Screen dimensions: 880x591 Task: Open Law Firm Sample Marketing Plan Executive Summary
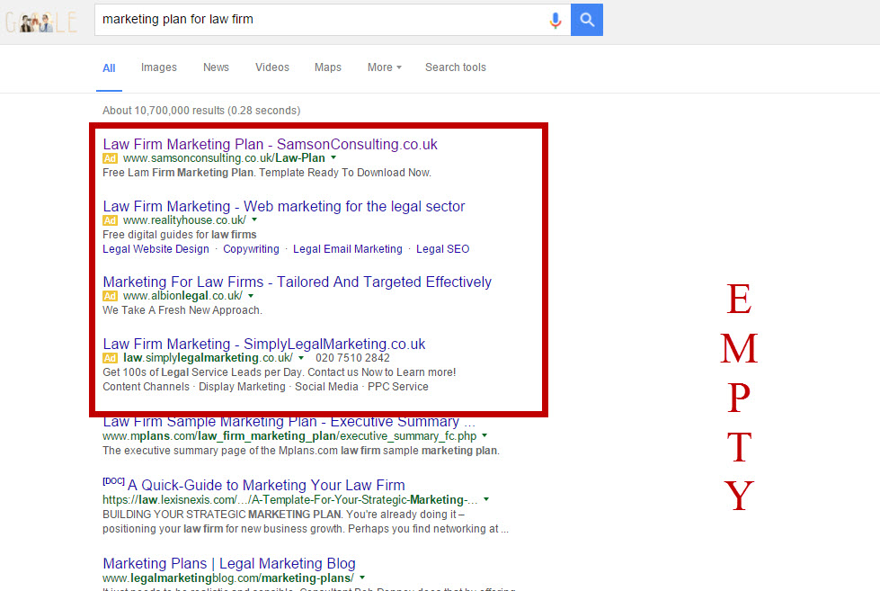point(289,421)
